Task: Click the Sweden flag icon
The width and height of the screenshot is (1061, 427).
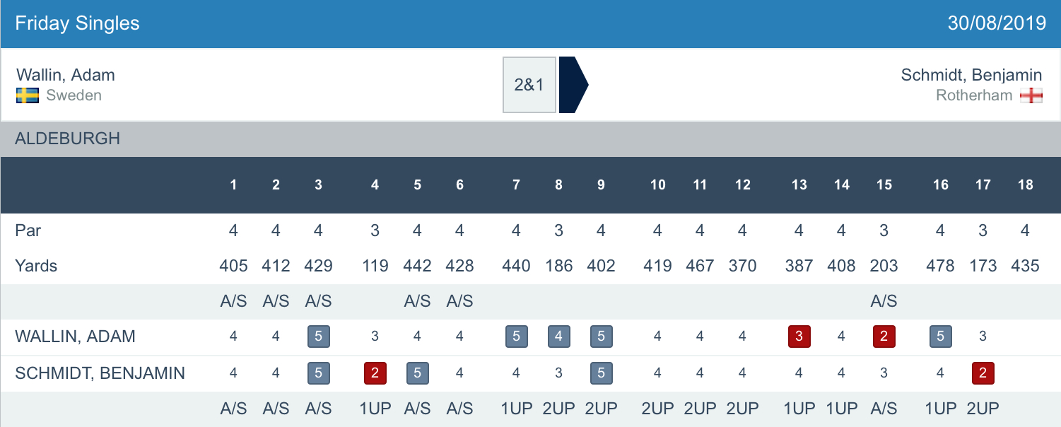Action: (28, 95)
